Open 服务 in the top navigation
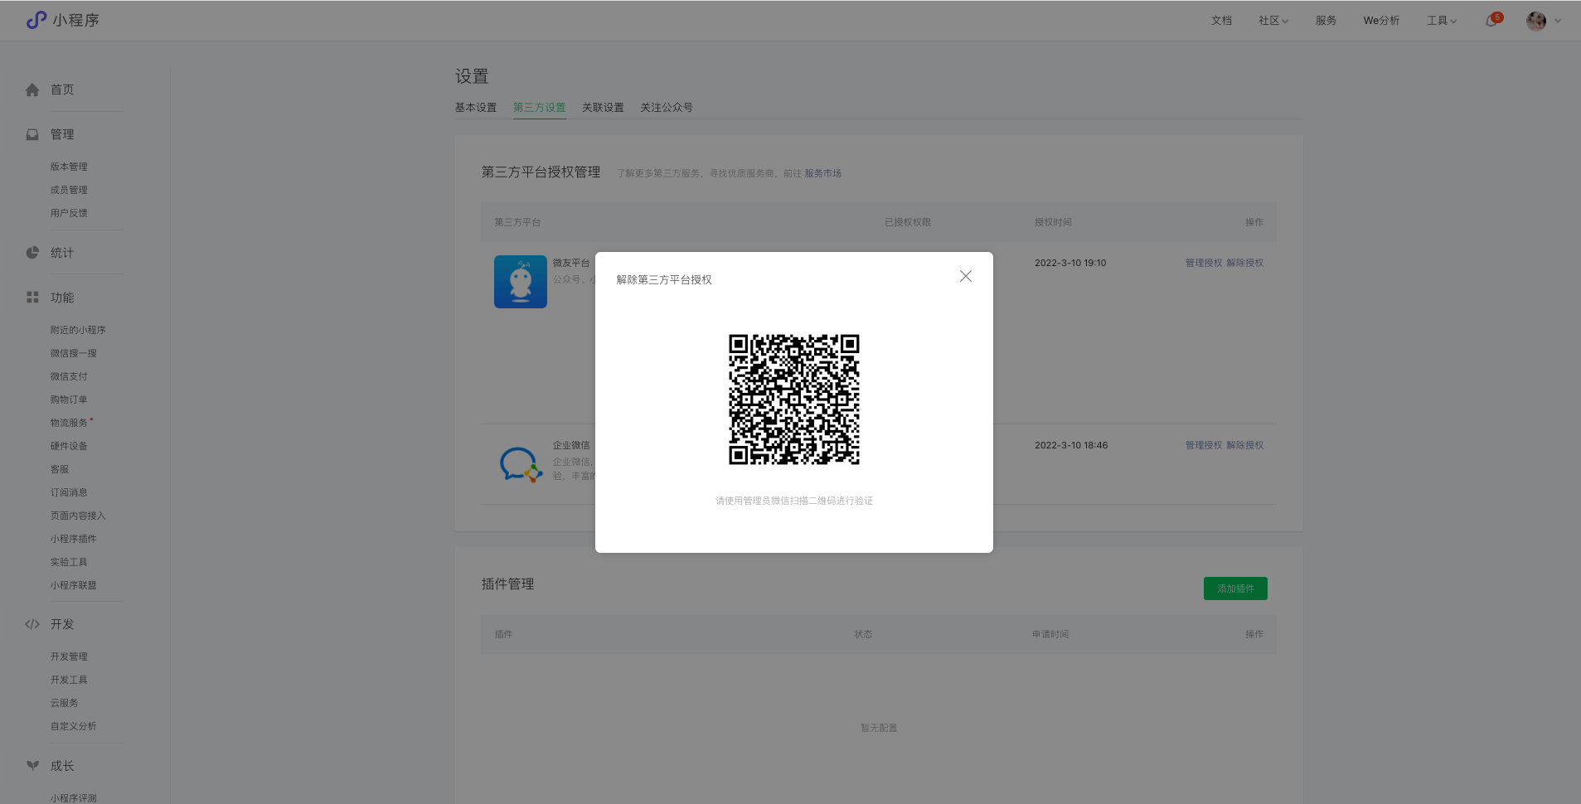 coord(1326,21)
